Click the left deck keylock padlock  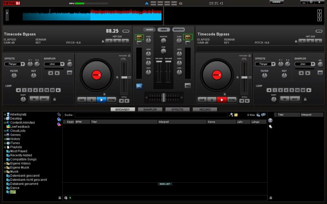point(130,55)
